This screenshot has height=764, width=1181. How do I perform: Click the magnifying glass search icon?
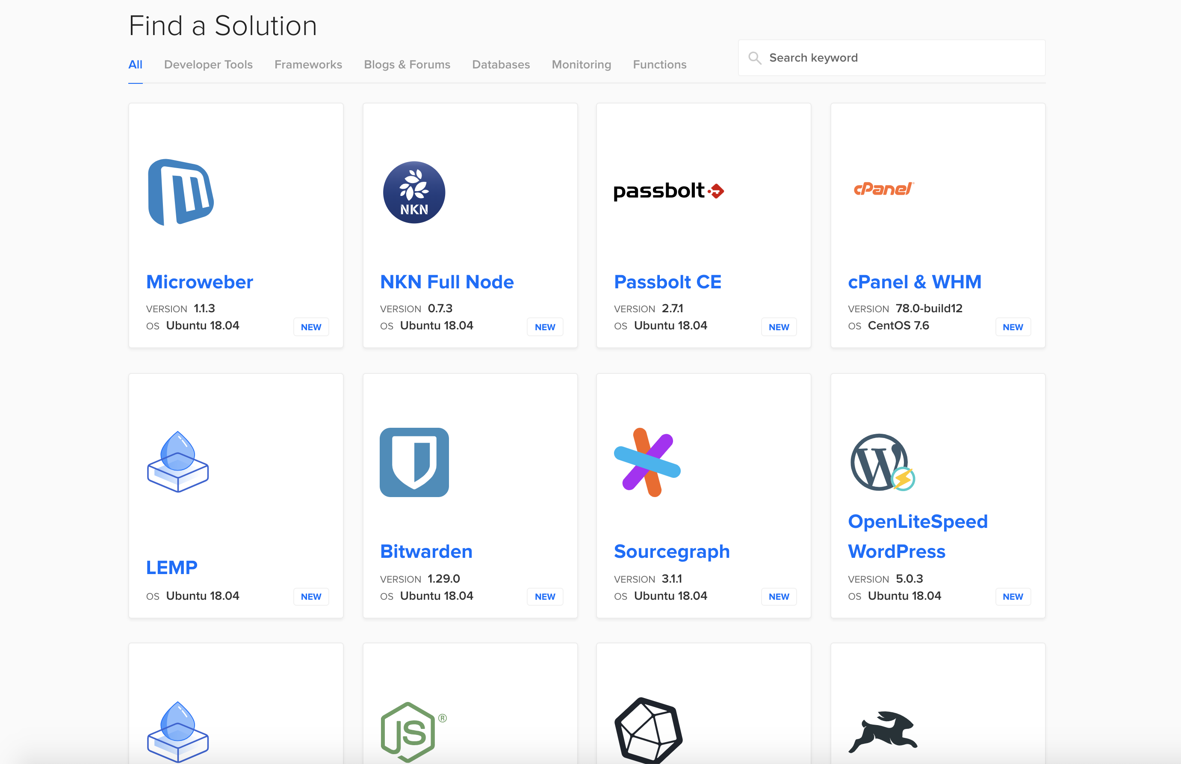click(x=755, y=58)
